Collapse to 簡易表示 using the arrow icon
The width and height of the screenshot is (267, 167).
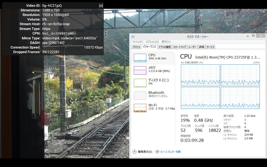(x=135, y=152)
